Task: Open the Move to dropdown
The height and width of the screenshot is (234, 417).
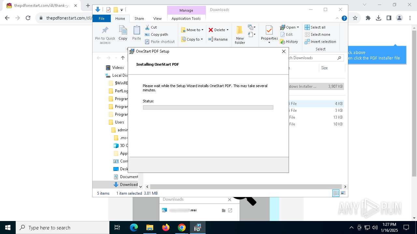Action: [192, 30]
